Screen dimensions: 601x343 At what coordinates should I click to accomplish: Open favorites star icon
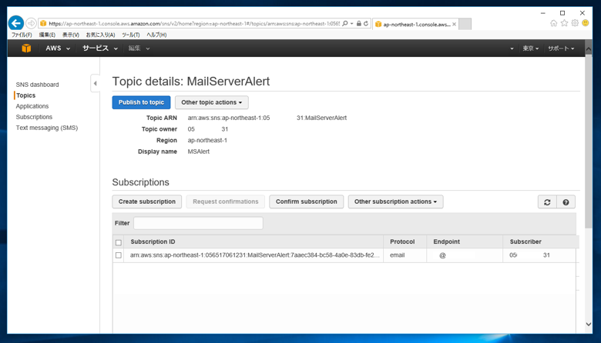coord(564,23)
